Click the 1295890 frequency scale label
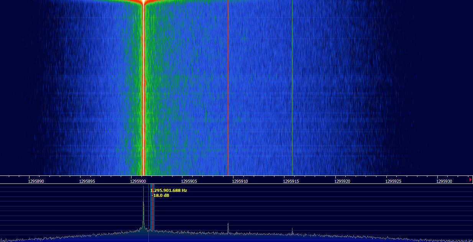The height and width of the screenshot is (242, 473). click(x=36, y=181)
